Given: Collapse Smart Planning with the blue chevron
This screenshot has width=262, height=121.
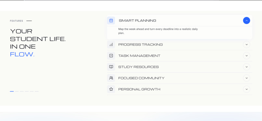Looking at the screenshot, I should pyautogui.click(x=246, y=20).
